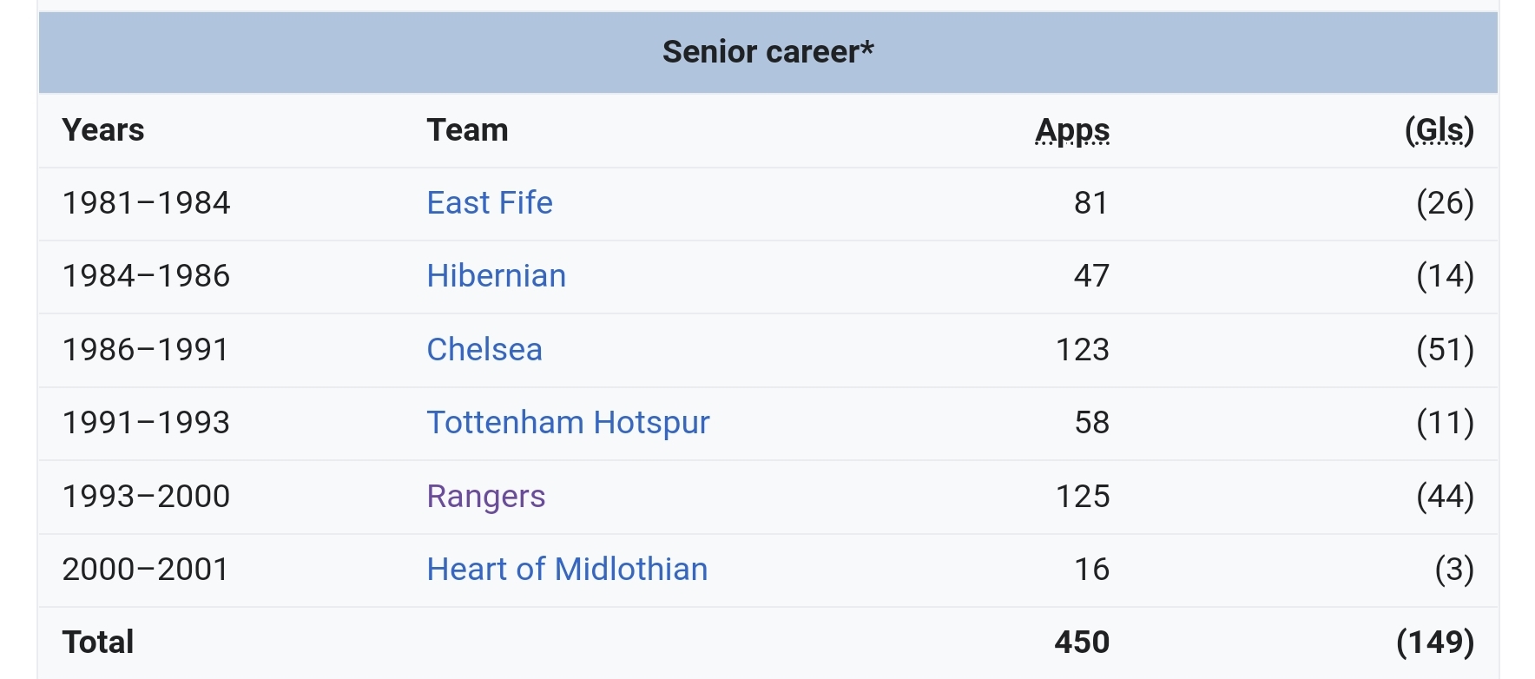Viewport: 1535px width, 679px height.
Task: Click the 1993–2000 years cell
Action: coord(146,497)
